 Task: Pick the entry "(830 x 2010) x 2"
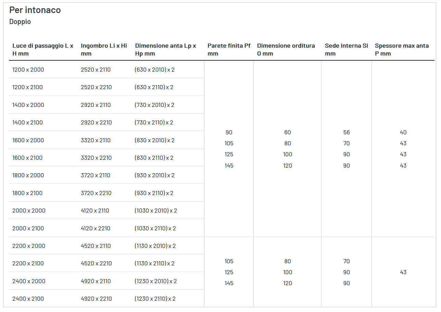point(155,140)
